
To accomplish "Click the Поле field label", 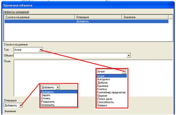I will pos(7,61).
